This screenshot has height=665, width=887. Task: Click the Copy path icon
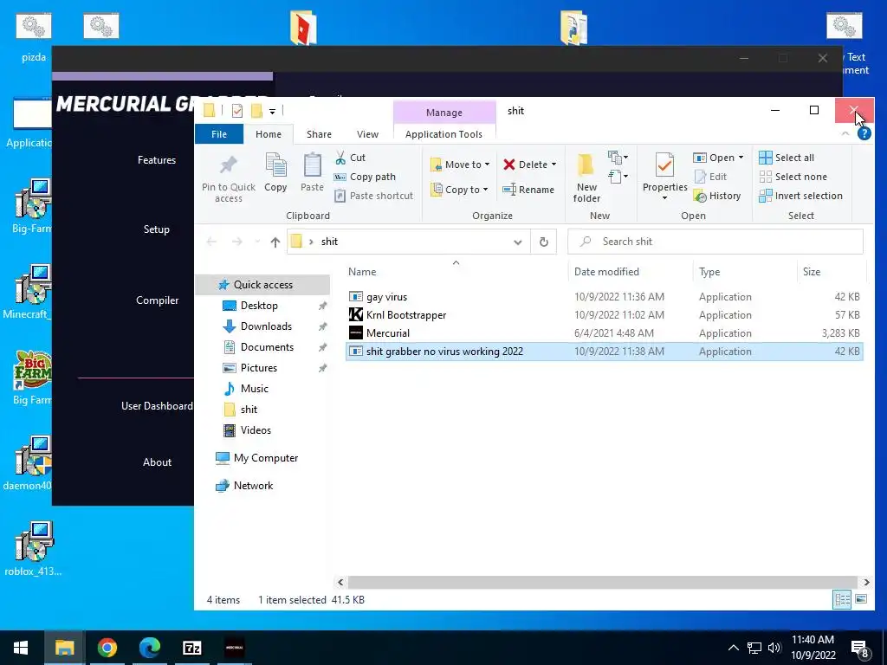pos(340,177)
